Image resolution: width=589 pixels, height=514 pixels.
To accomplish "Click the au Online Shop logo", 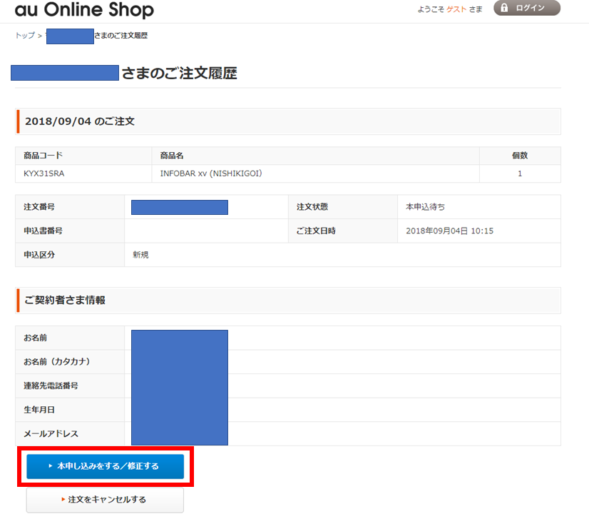I will (84, 9).
